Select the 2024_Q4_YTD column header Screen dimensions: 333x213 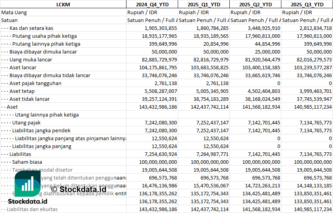(x=152, y=4)
